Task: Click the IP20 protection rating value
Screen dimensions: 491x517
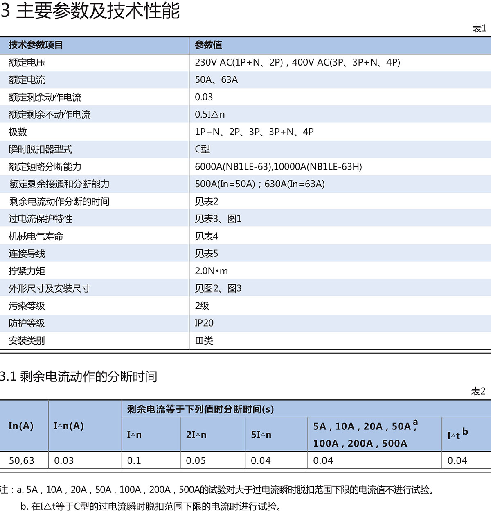Action: tap(204, 323)
